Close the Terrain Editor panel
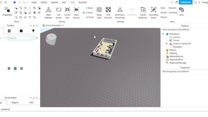Screen dimensions: 208x117 [37, 98]
